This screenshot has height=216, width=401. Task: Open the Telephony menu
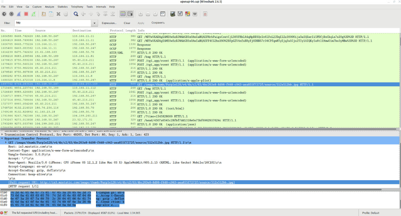[x=77, y=7]
